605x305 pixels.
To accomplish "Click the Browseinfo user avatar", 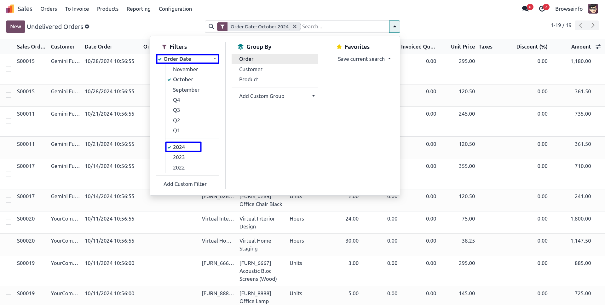I will coord(593,9).
